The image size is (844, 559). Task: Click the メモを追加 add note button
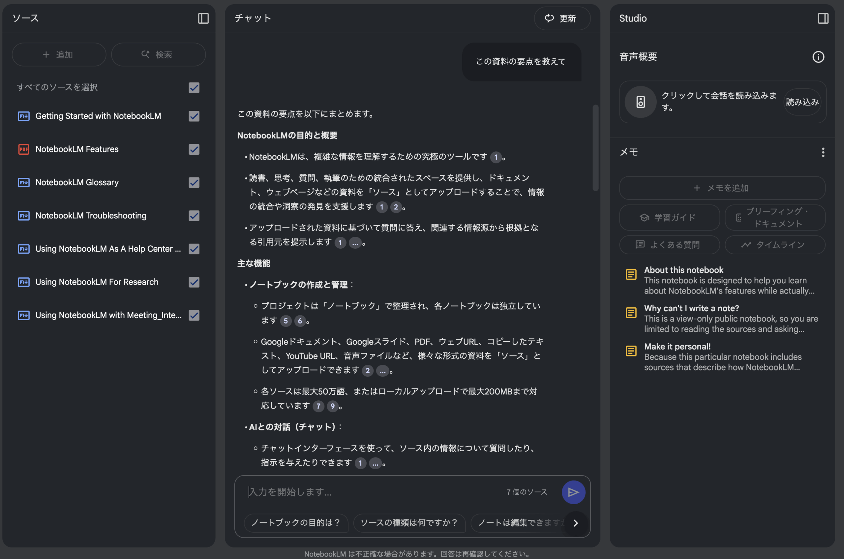(722, 188)
